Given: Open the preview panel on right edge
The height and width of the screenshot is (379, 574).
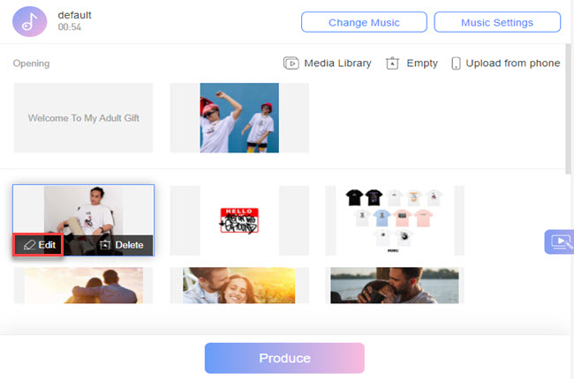Looking at the screenshot, I should pos(559,241).
